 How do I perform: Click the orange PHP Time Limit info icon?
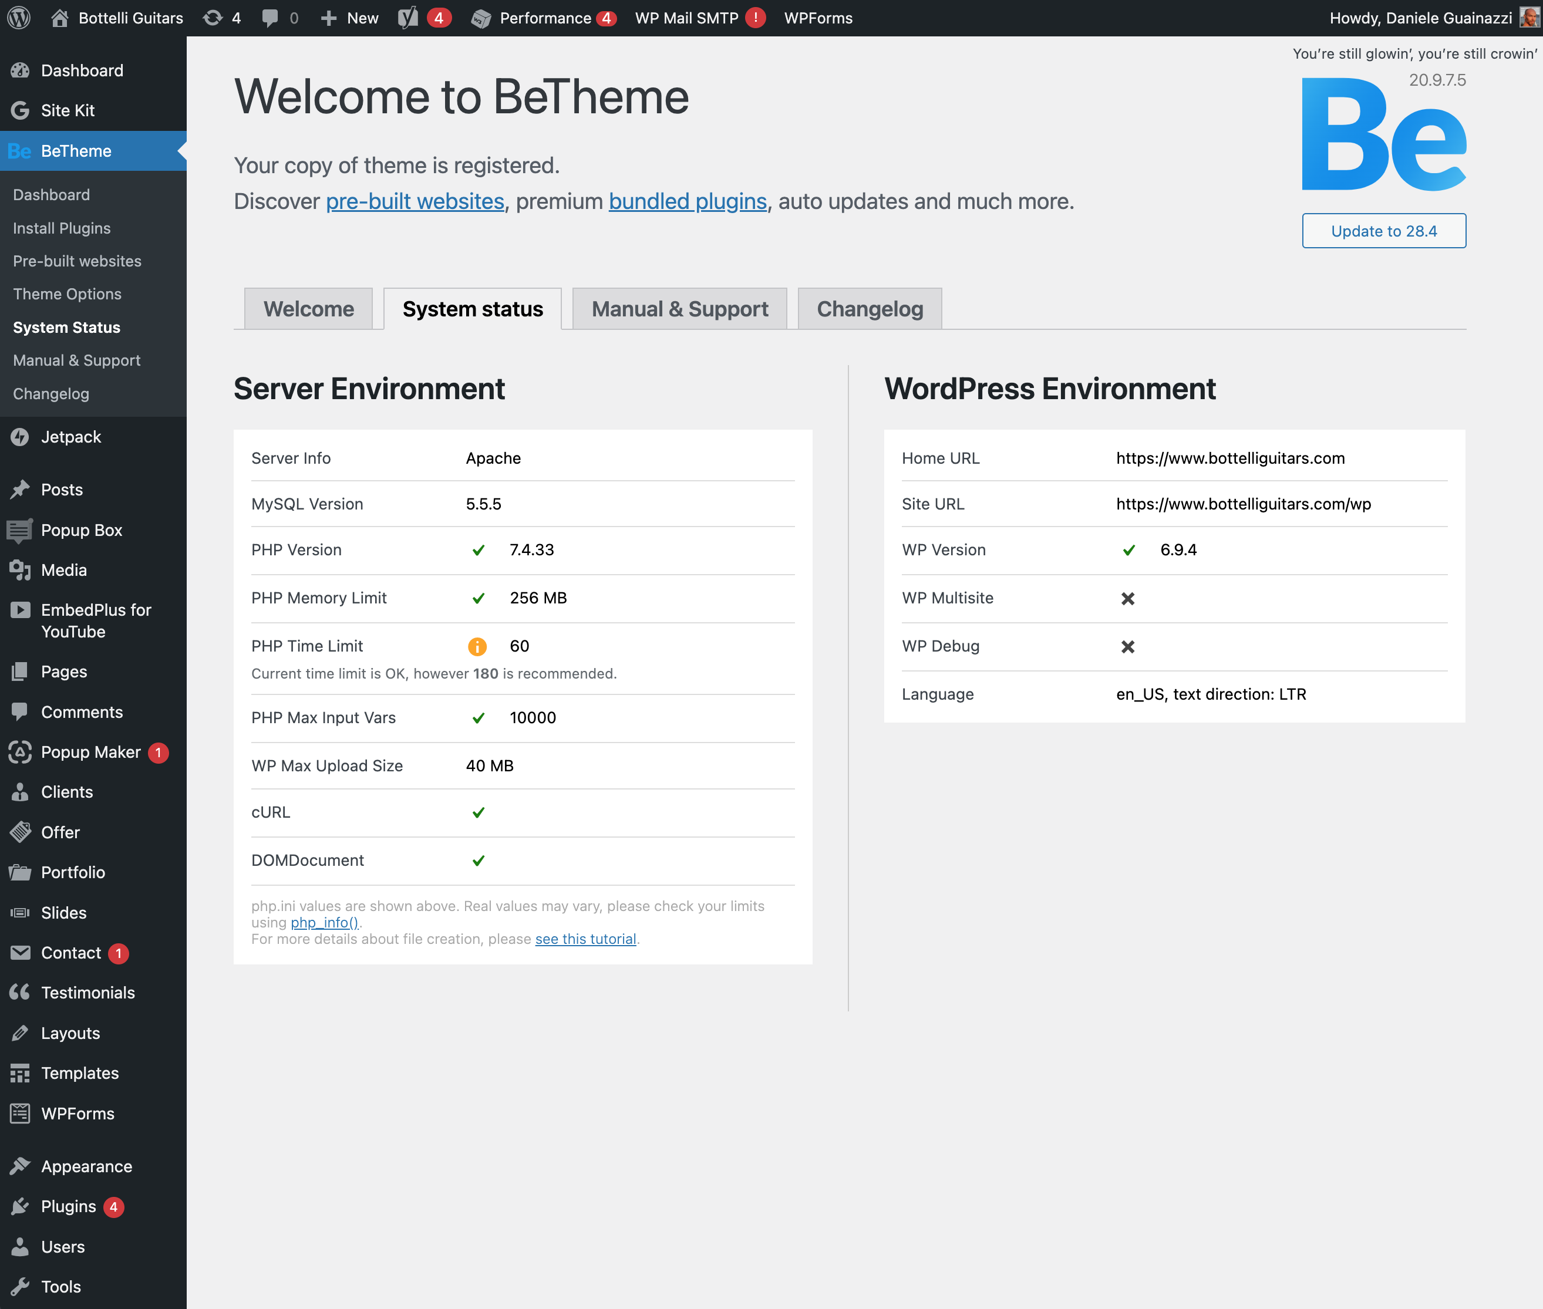477,646
